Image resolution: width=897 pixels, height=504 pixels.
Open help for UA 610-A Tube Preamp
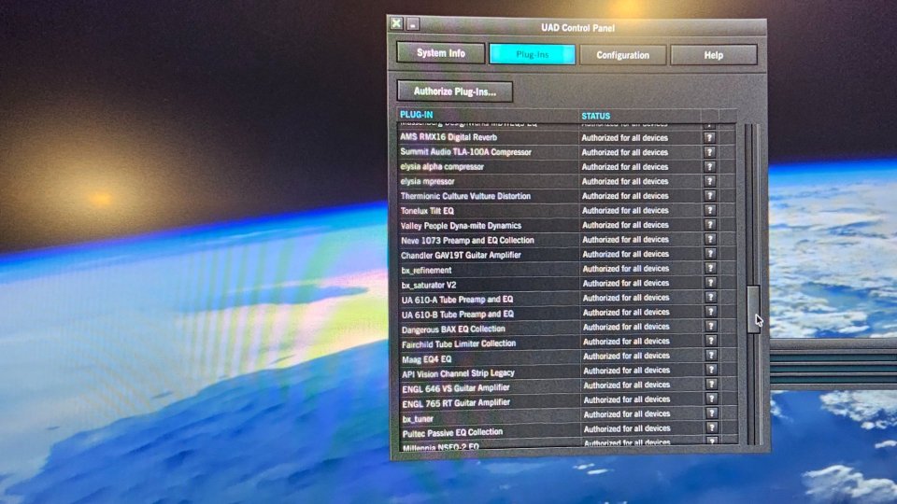click(710, 297)
